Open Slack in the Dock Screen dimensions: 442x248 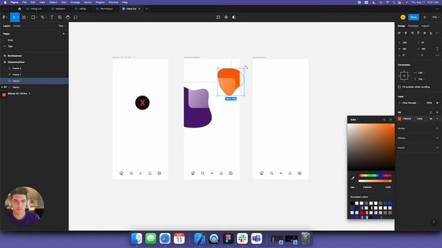242,239
